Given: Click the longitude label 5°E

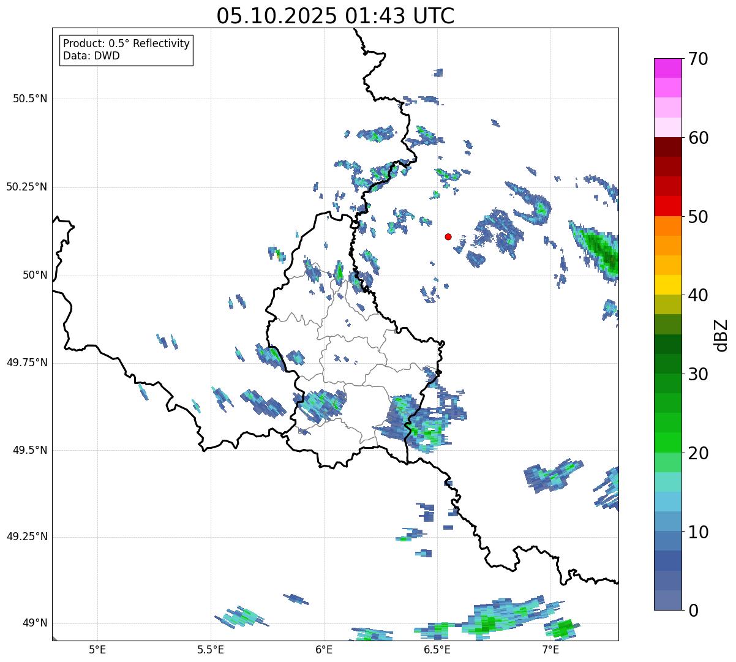Looking at the screenshot, I should [x=97, y=649].
